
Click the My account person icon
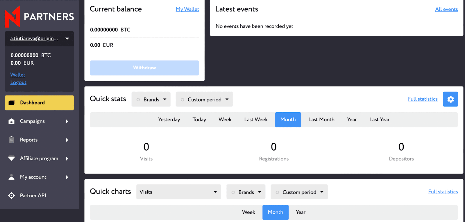coord(12,177)
